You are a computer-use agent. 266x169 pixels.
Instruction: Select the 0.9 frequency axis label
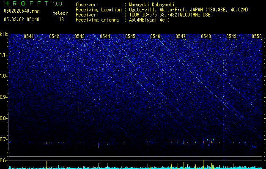pos(3,97)
